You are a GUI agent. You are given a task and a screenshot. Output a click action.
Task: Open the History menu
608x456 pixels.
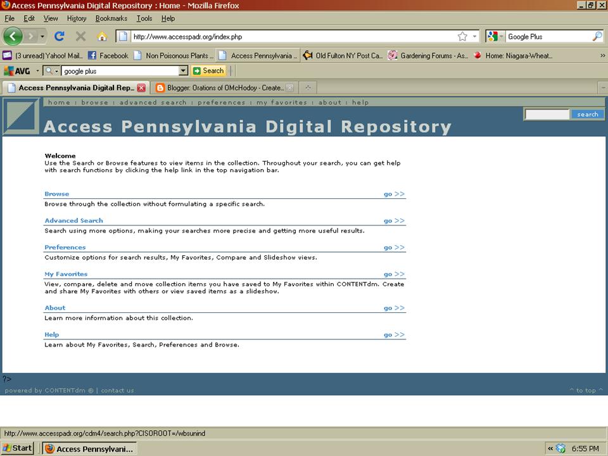pos(77,18)
